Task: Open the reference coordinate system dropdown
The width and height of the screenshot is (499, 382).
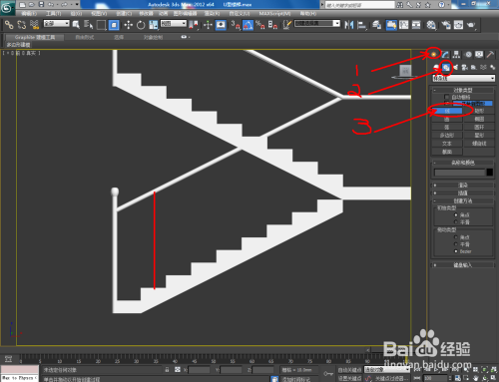Action: 174,24
